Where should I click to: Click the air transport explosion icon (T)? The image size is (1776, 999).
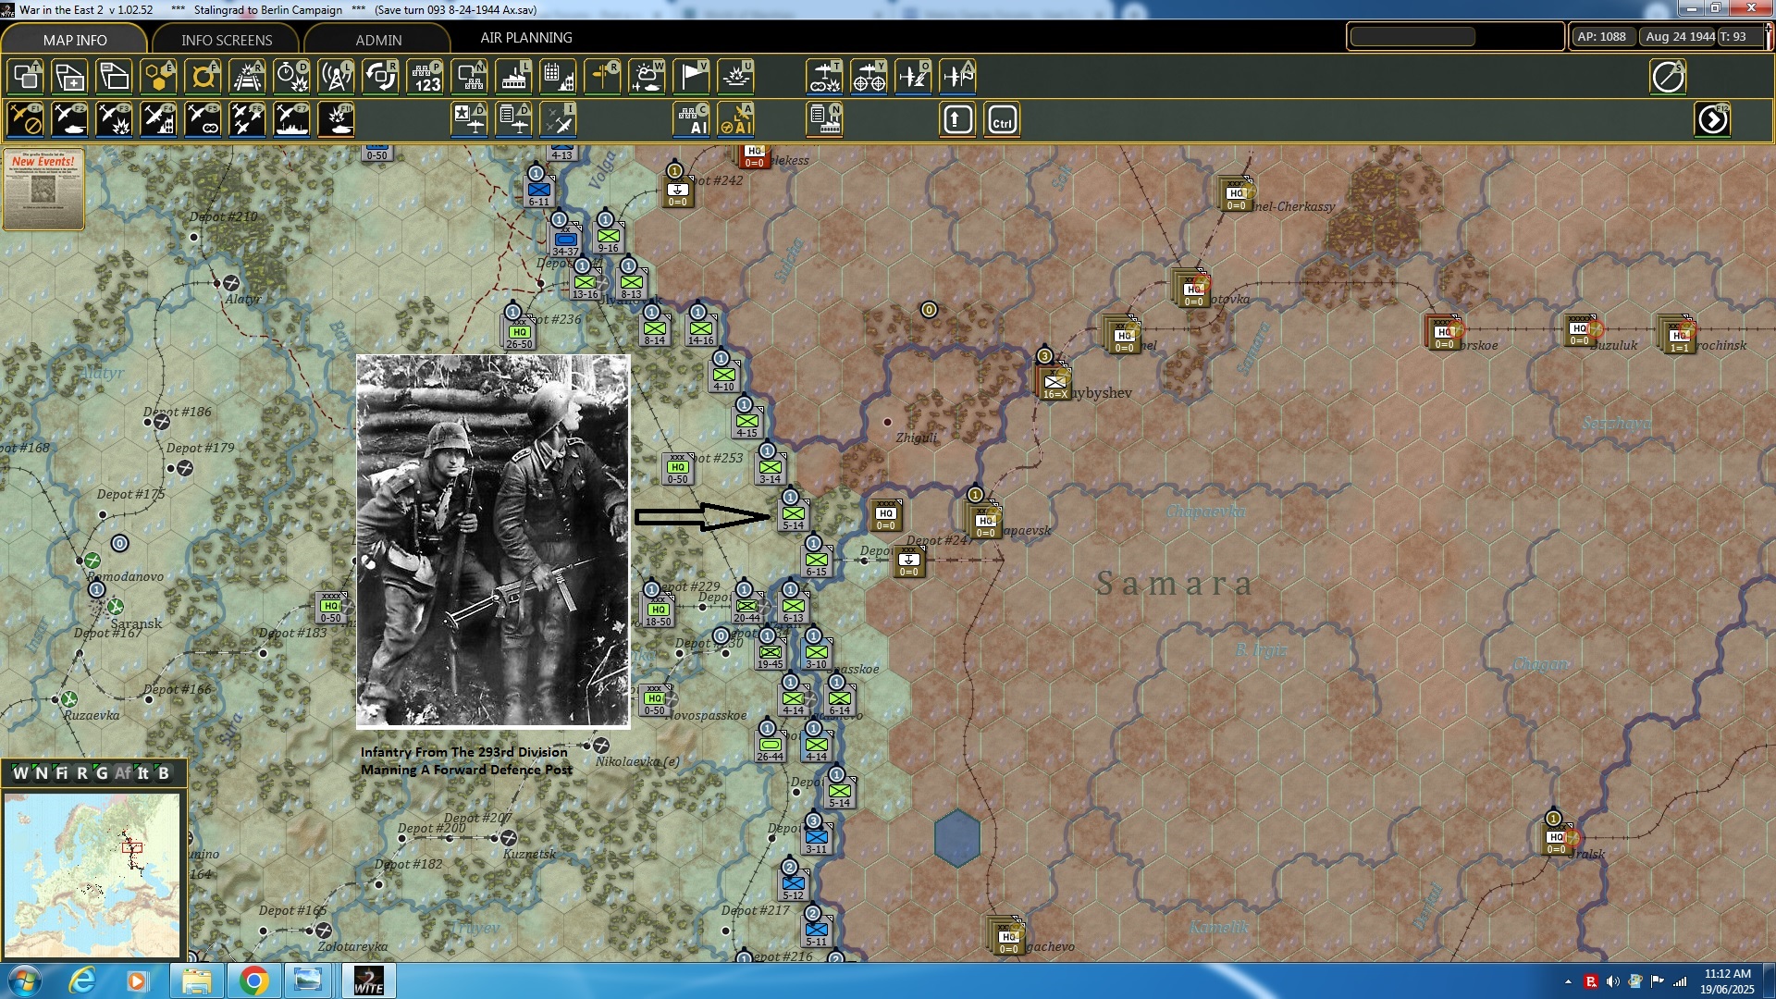[824, 77]
